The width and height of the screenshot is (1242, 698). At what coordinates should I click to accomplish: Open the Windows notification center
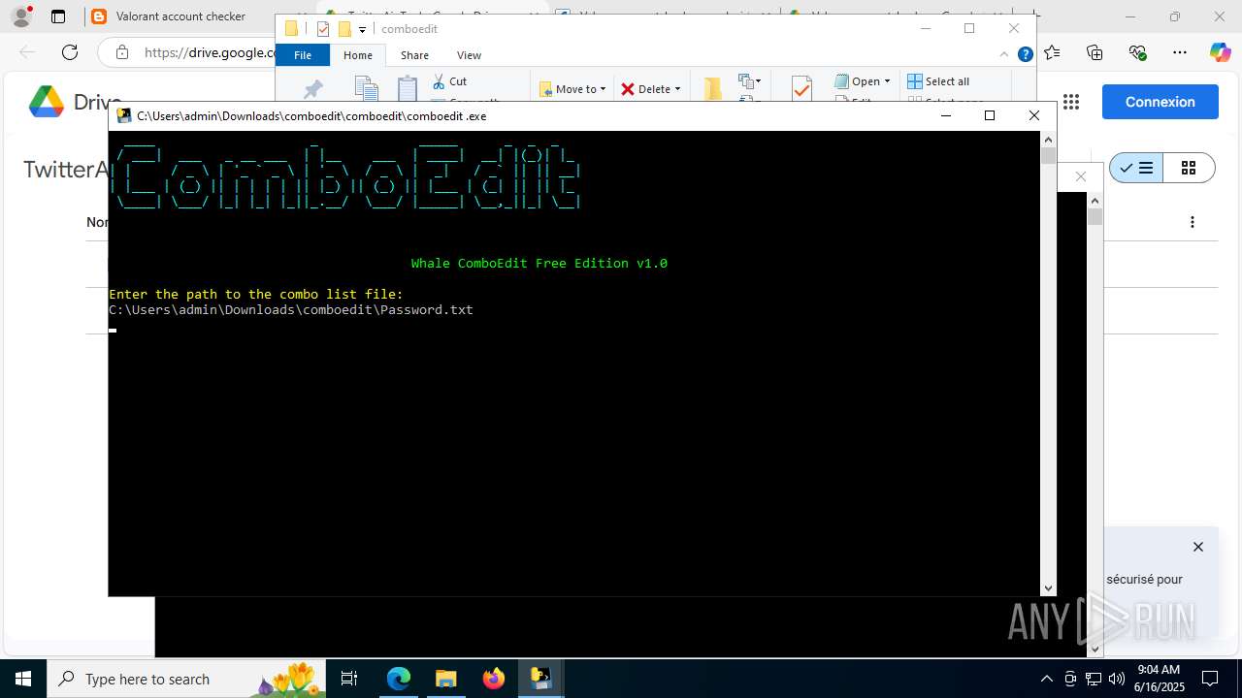coord(1210,679)
